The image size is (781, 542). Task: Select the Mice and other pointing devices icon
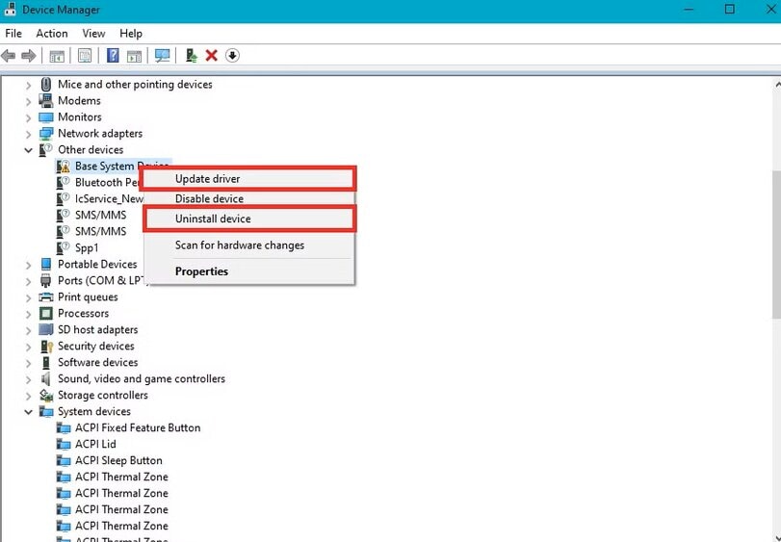46,84
